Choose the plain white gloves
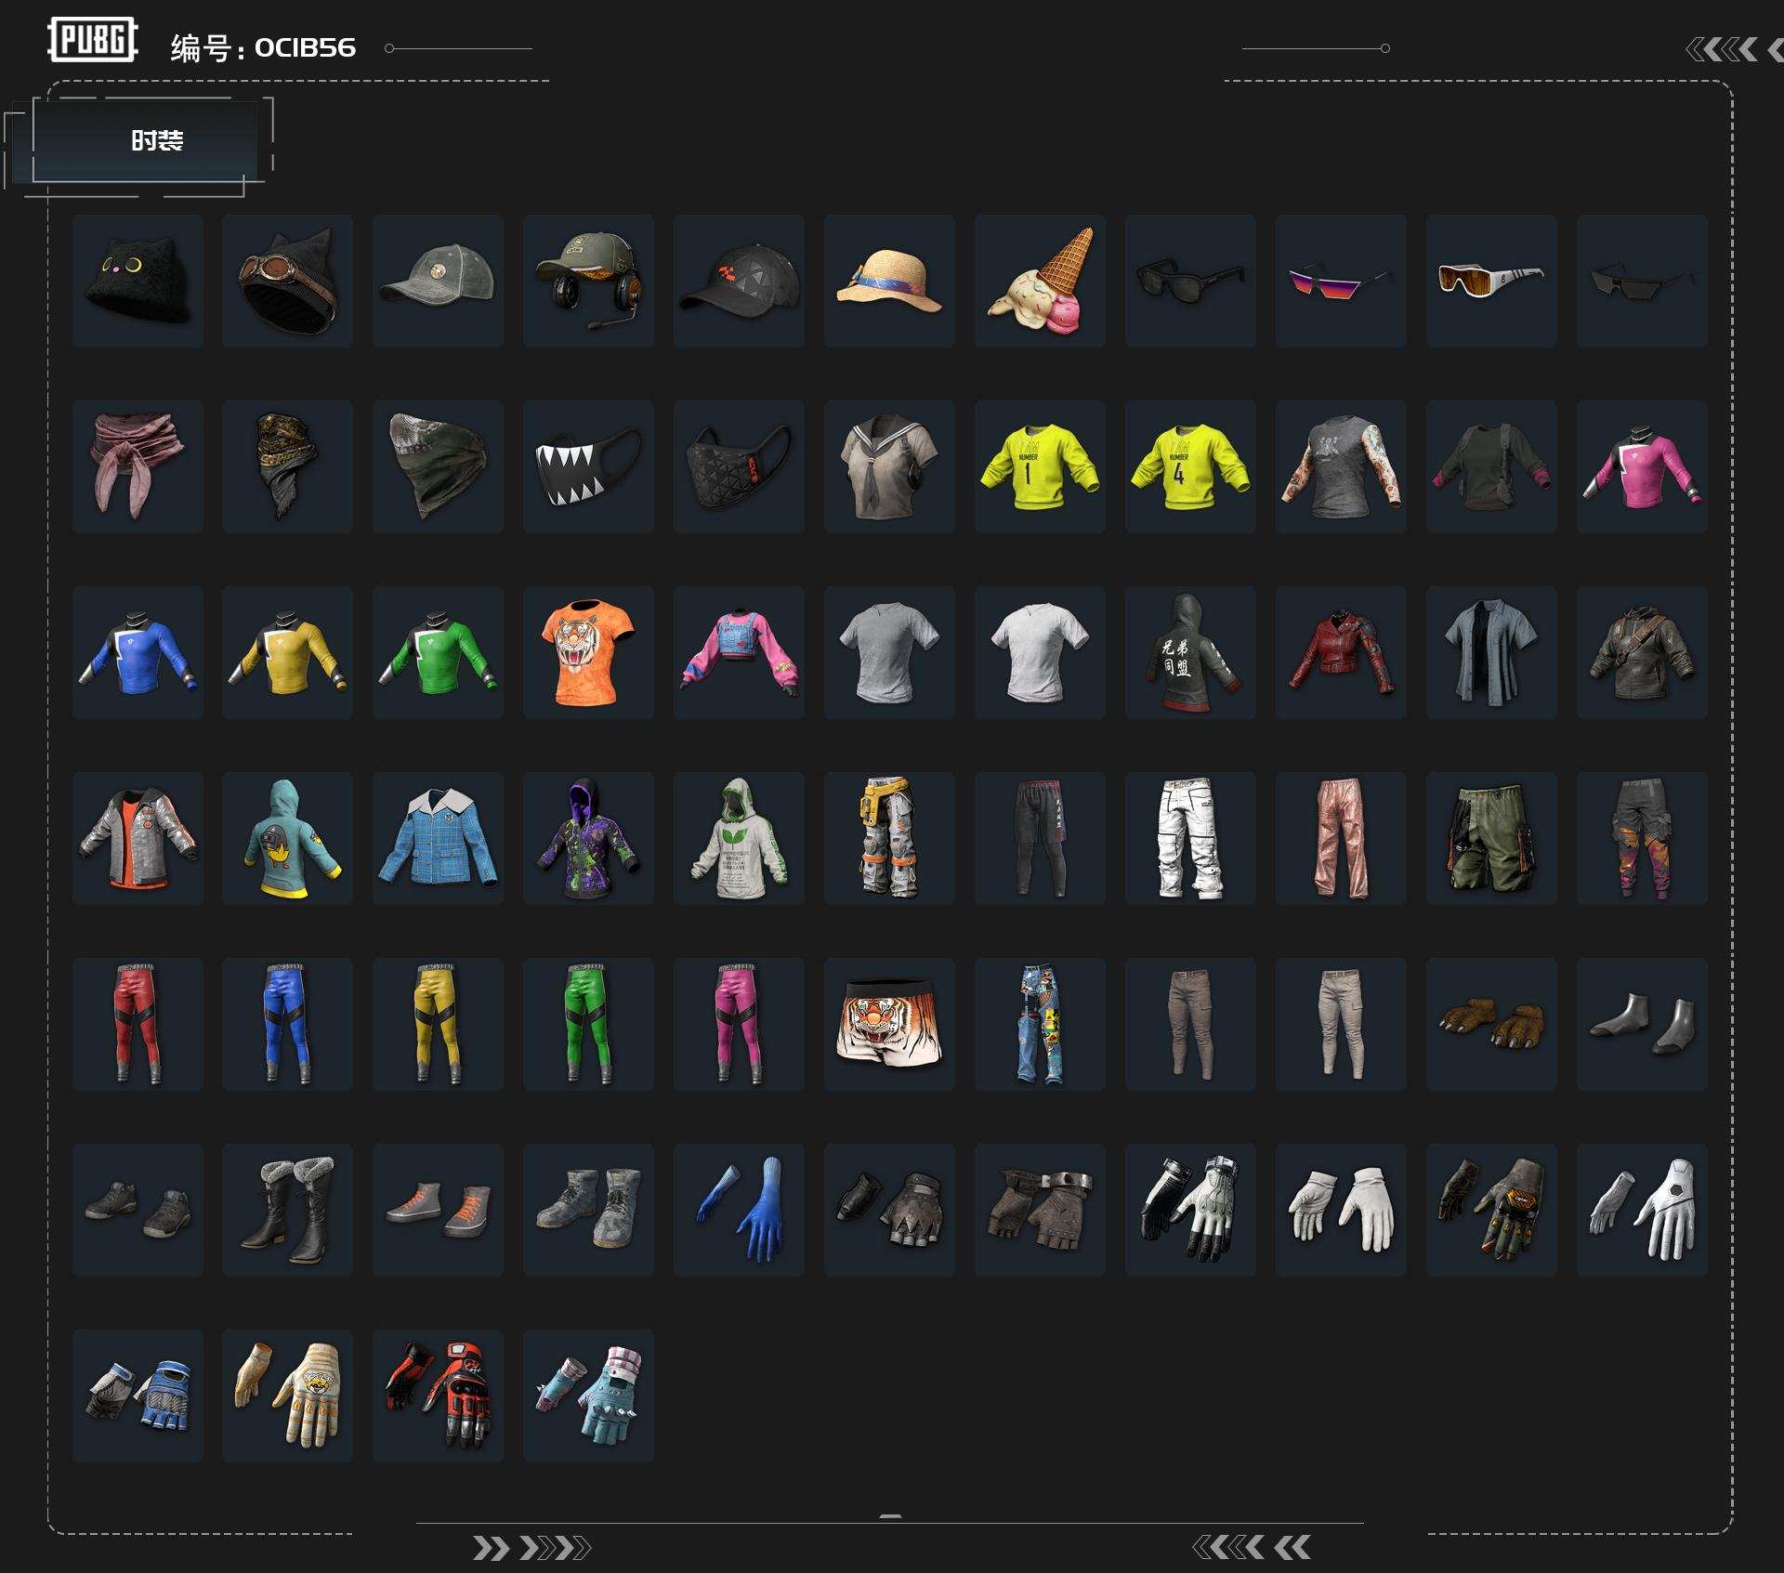 (x=1341, y=1210)
